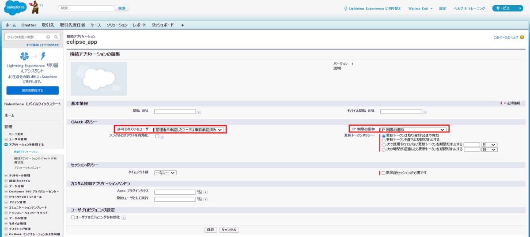530x237 pixels.
Task: Click info icon for Apex プラグインクラス
Action: coord(206,192)
